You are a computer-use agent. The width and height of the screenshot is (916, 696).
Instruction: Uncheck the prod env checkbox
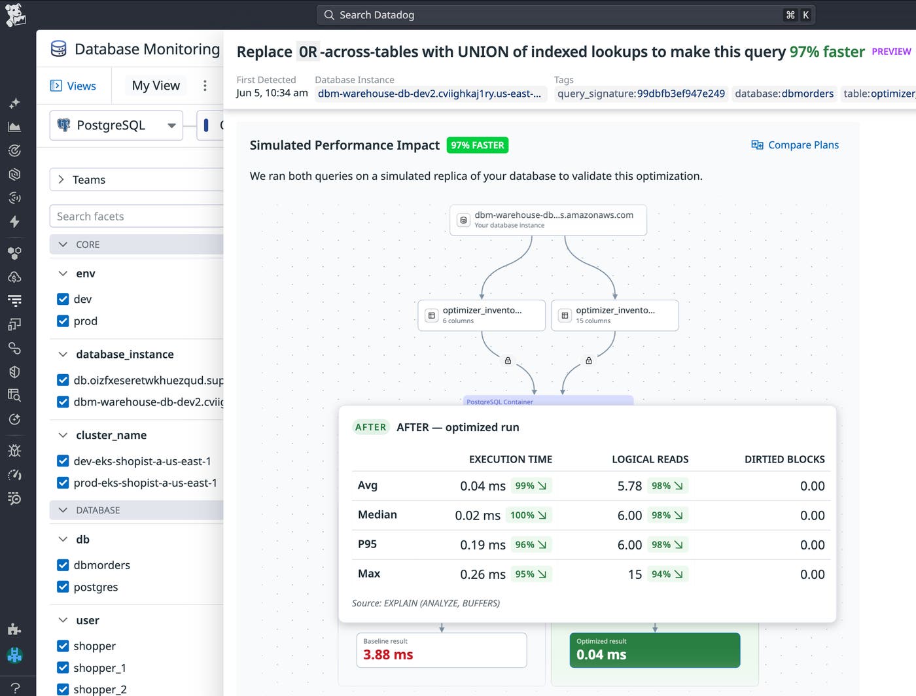click(x=63, y=321)
